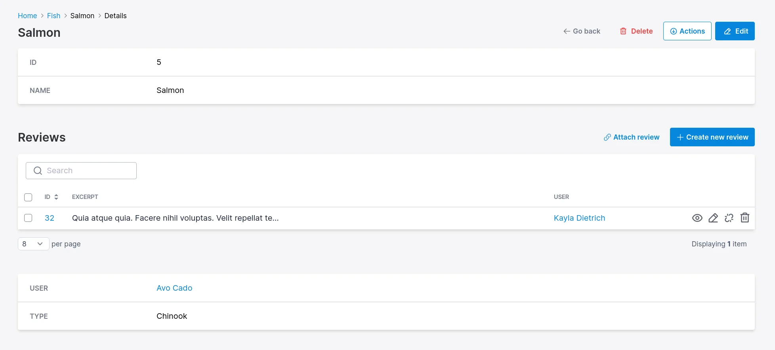The width and height of the screenshot is (775, 350).
Task: Detach review 32 with unlink icon
Action: 729,218
